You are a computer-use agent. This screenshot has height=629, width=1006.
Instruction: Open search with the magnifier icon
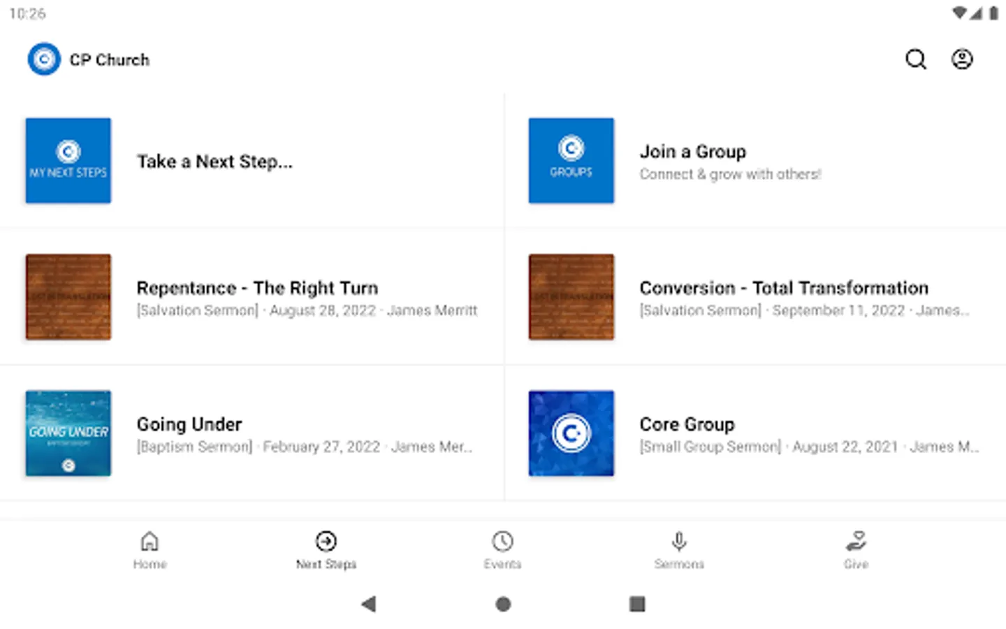click(916, 59)
